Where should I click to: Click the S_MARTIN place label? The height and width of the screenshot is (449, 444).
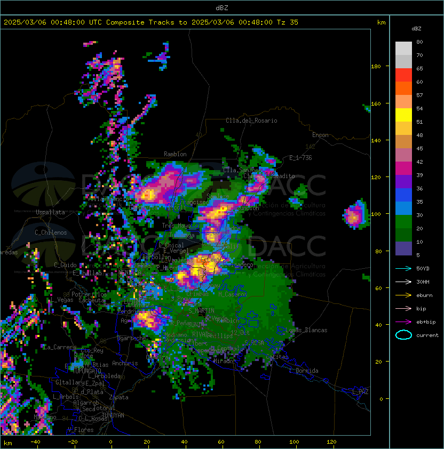tap(201, 310)
